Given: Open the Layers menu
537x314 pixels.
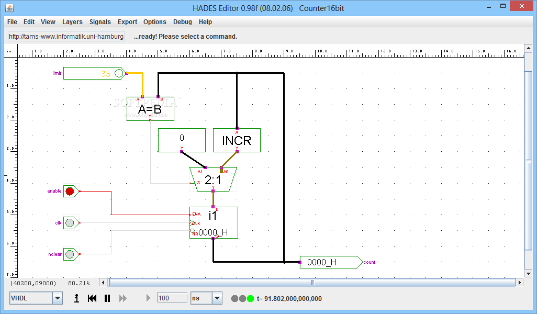Looking at the screenshot, I should pos(72,22).
